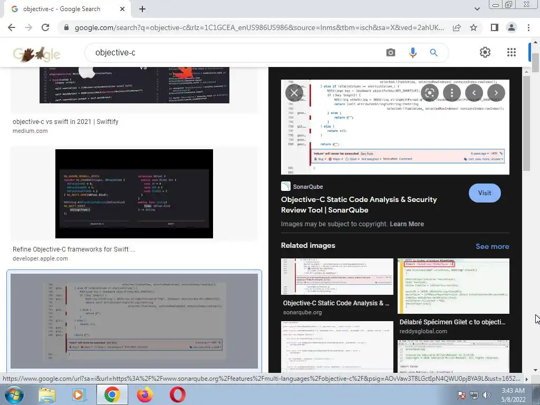Open Opera browser from taskbar
The image size is (540, 405).
177,395
